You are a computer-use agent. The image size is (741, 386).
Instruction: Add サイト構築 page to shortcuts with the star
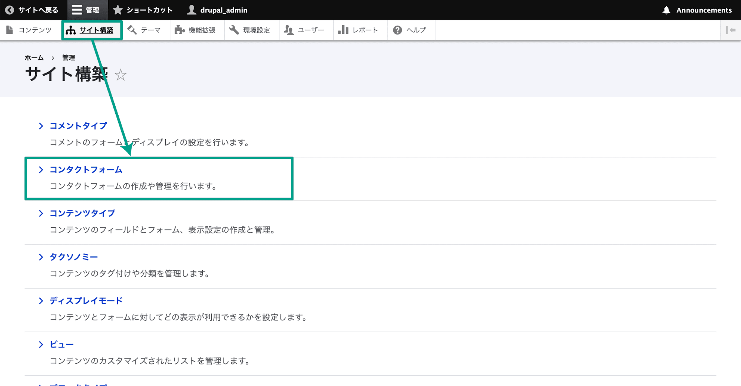coord(120,75)
